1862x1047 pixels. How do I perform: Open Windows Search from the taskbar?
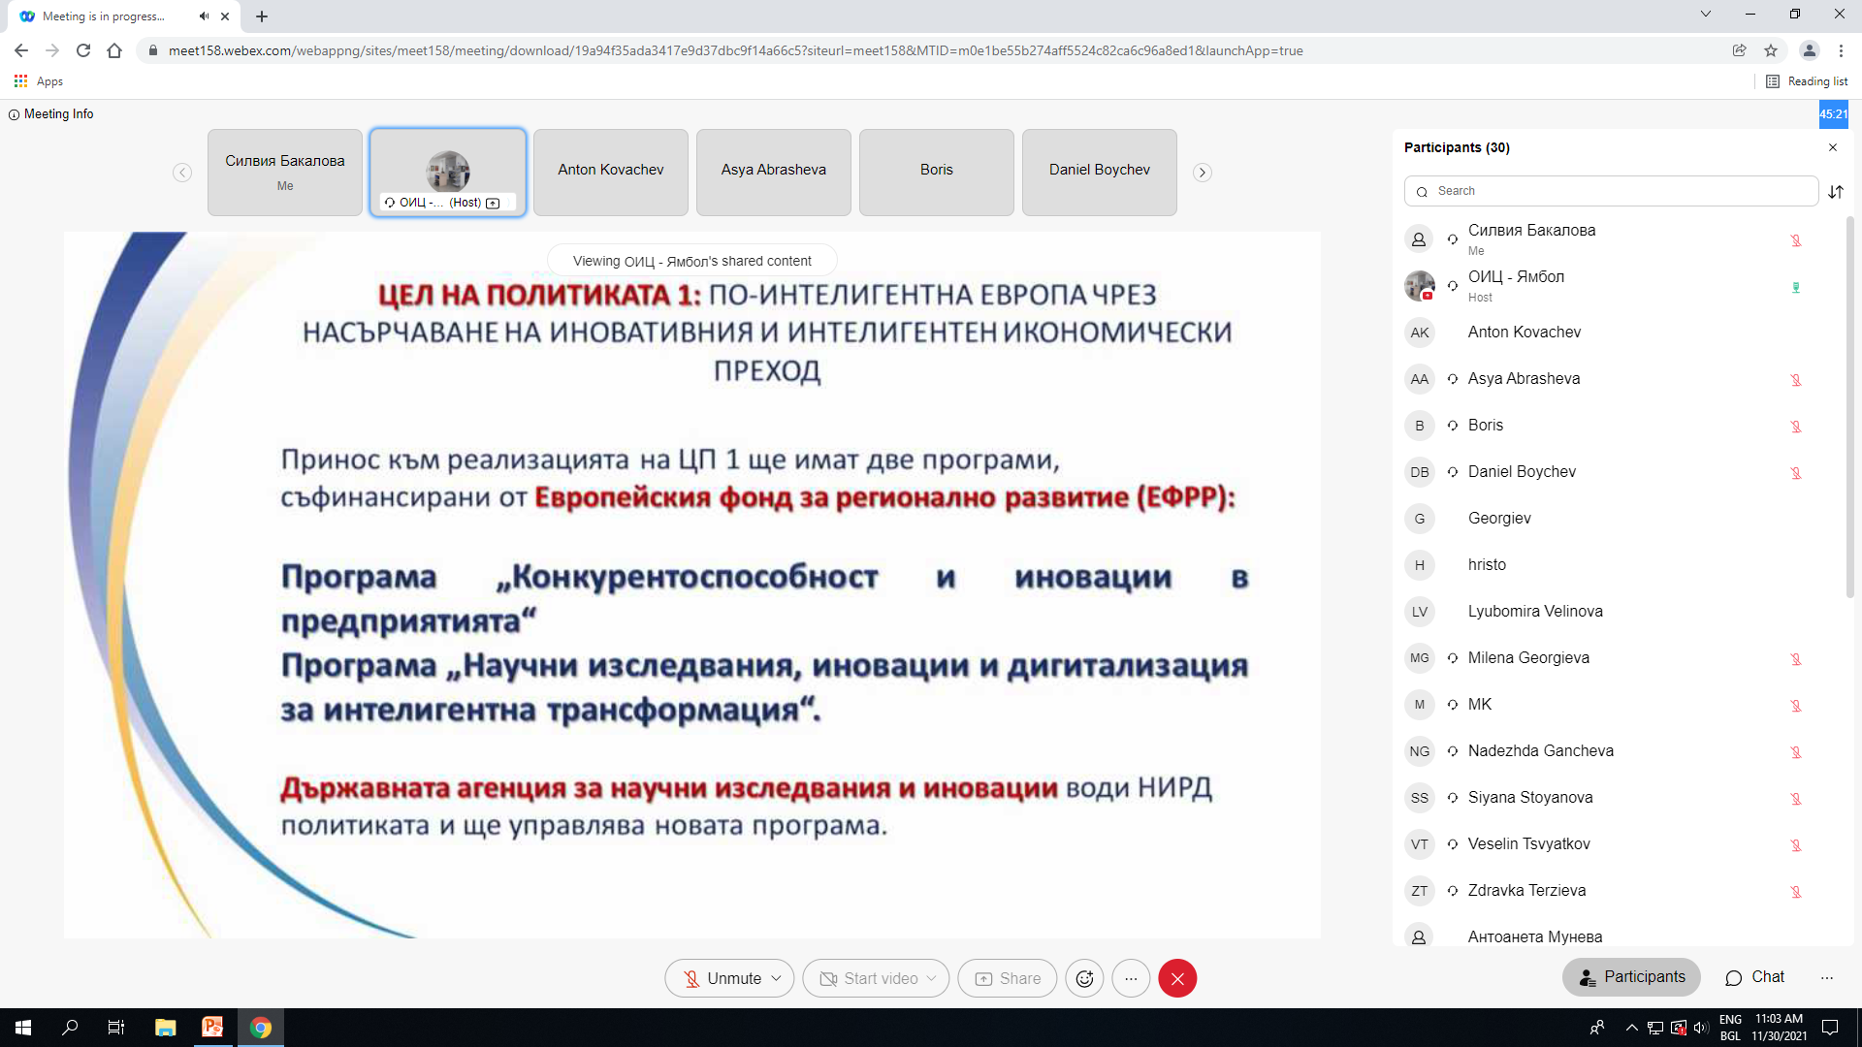tap(68, 1027)
